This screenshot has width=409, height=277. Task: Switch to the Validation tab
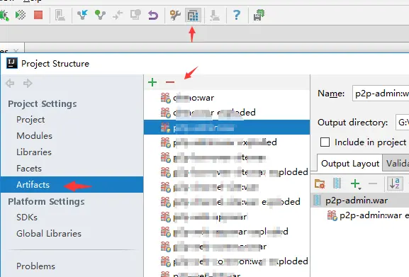tap(396, 164)
